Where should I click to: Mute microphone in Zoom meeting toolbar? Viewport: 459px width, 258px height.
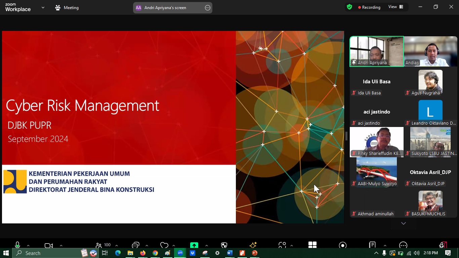point(17,245)
